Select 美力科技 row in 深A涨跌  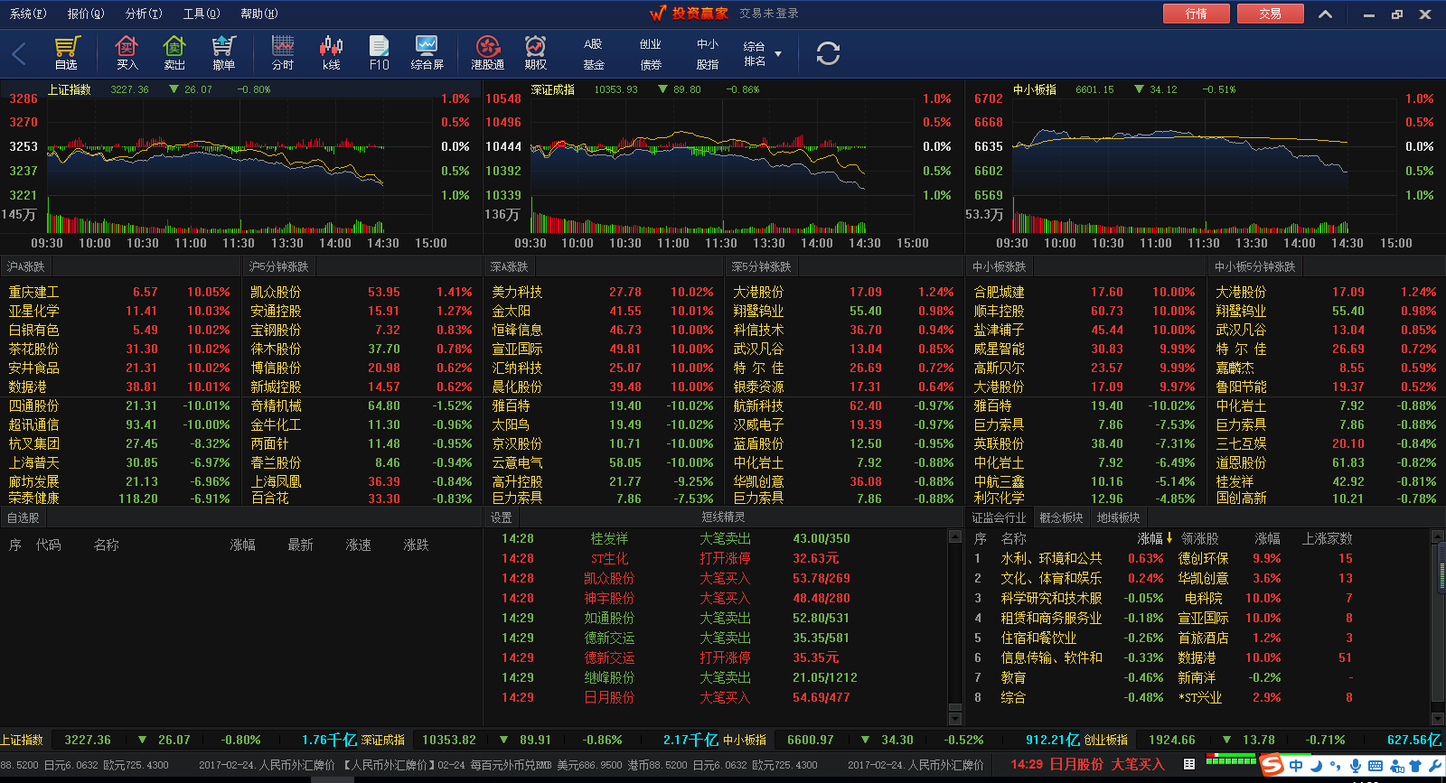click(603, 292)
